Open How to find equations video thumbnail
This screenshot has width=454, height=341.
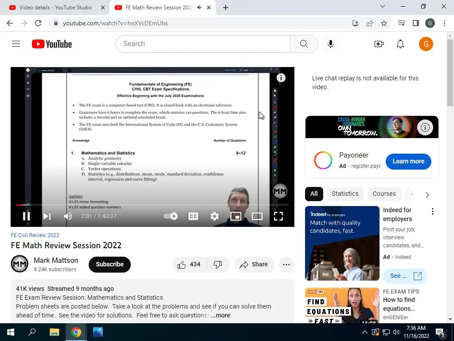pyautogui.click(x=342, y=305)
